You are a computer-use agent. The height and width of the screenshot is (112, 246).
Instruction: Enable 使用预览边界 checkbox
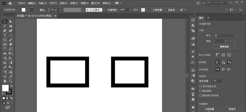(200, 86)
